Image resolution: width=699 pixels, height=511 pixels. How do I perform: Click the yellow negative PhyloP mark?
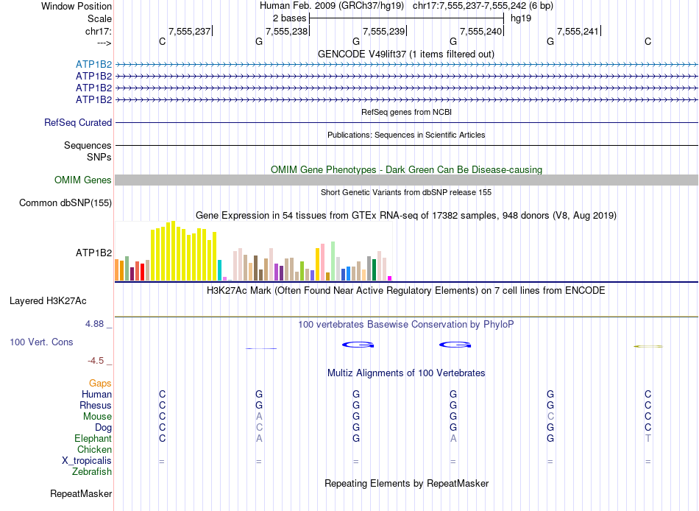648,346
